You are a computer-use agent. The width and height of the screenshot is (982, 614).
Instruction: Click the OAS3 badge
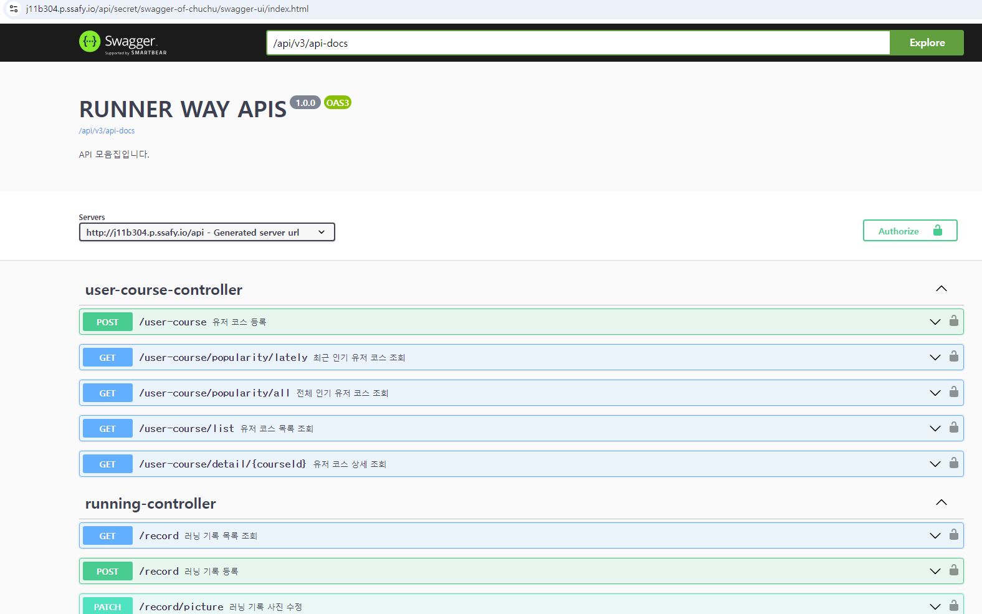tap(338, 103)
